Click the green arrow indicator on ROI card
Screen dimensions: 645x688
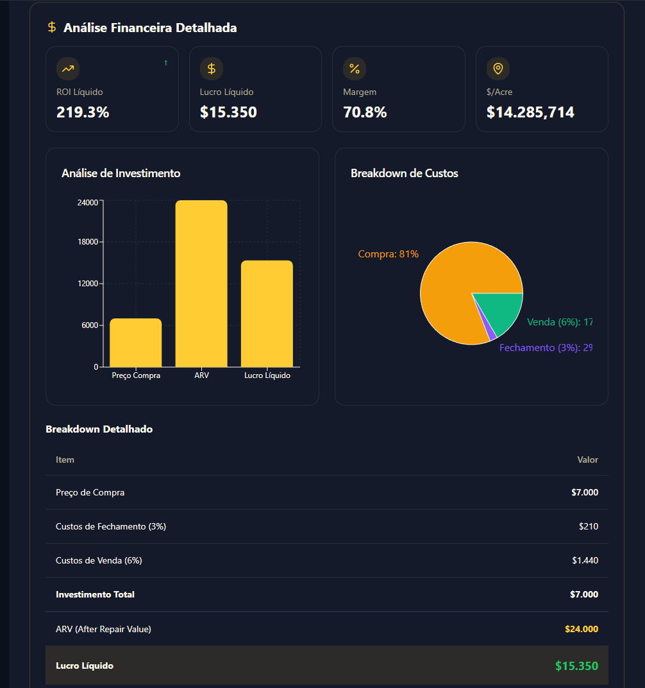tap(165, 63)
